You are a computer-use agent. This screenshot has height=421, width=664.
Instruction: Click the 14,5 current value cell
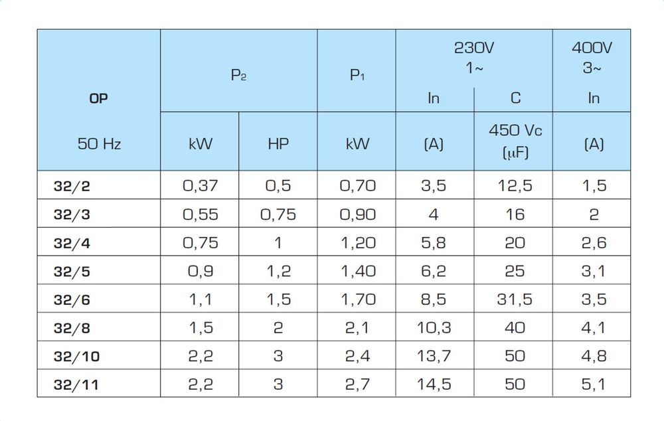(x=434, y=384)
